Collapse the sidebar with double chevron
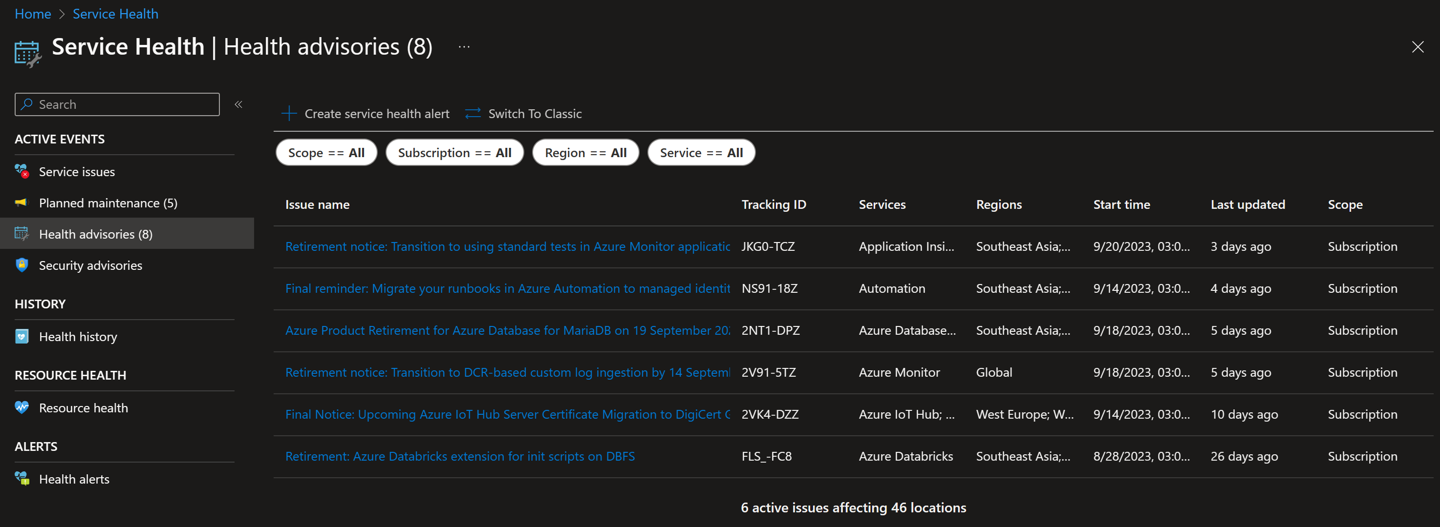 [x=238, y=104]
